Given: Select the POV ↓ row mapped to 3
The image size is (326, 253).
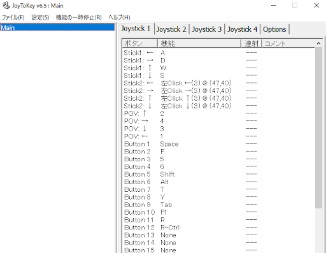Looking at the screenshot, I should coord(218,129).
